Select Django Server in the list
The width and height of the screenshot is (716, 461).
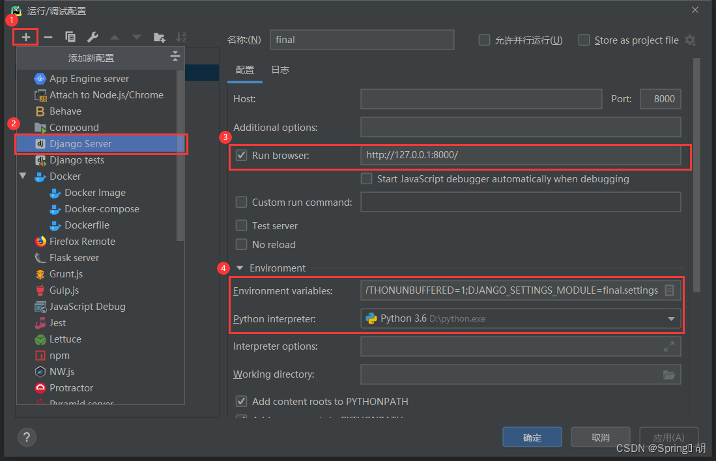click(100, 144)
